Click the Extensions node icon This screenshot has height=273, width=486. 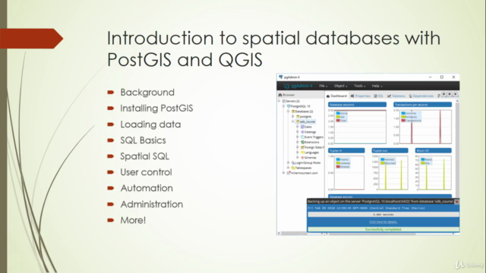pos(302,142)
